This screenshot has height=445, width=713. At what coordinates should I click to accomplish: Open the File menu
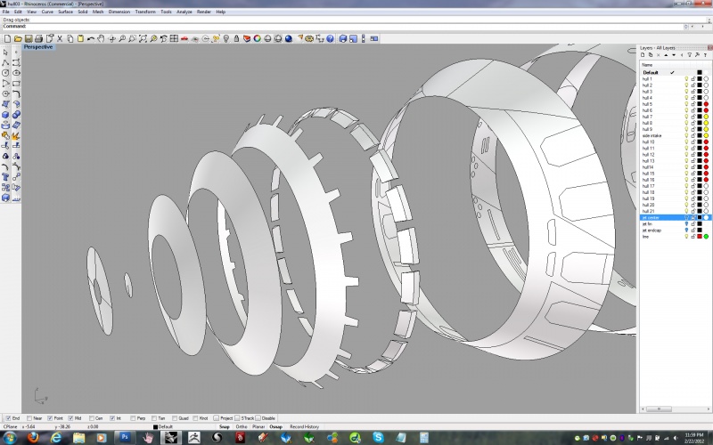6,12
